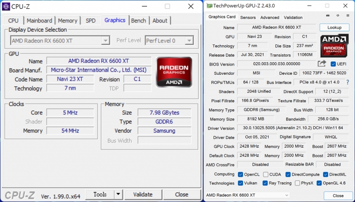Switch to the Mainboard tab
Viewport: 355px width, 202px height.
point(39,21)
